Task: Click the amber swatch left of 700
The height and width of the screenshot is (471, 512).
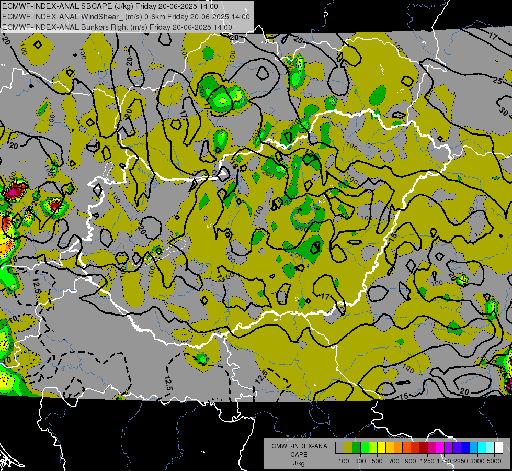Action: tap(390, 448)
